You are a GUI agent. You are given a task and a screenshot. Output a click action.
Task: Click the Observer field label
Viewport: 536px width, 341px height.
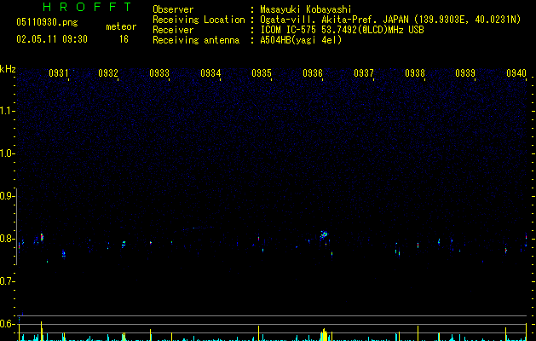click(x=173, y=9)
